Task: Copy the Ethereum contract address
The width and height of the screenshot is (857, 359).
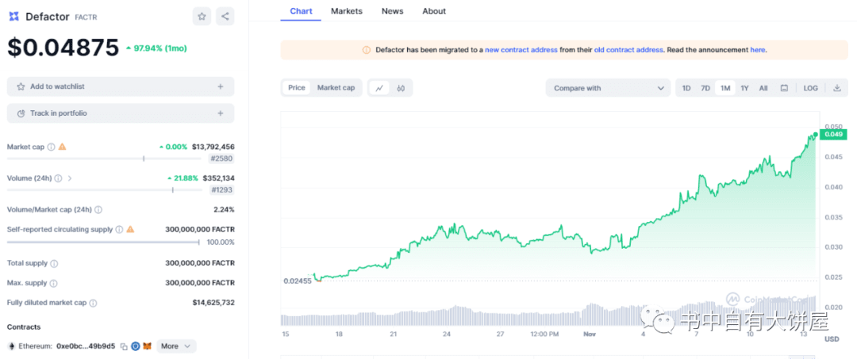Action: coord(124,346)
